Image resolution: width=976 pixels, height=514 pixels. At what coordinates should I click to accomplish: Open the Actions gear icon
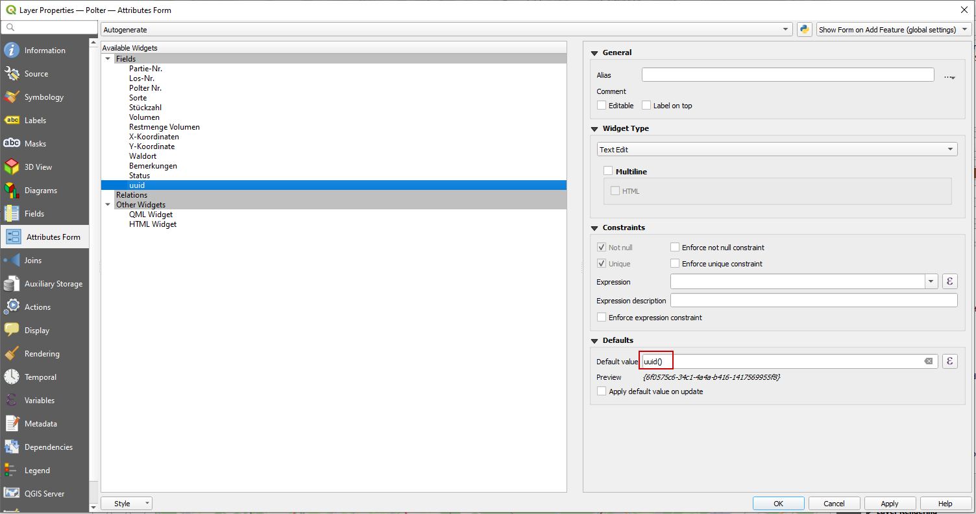12,307
